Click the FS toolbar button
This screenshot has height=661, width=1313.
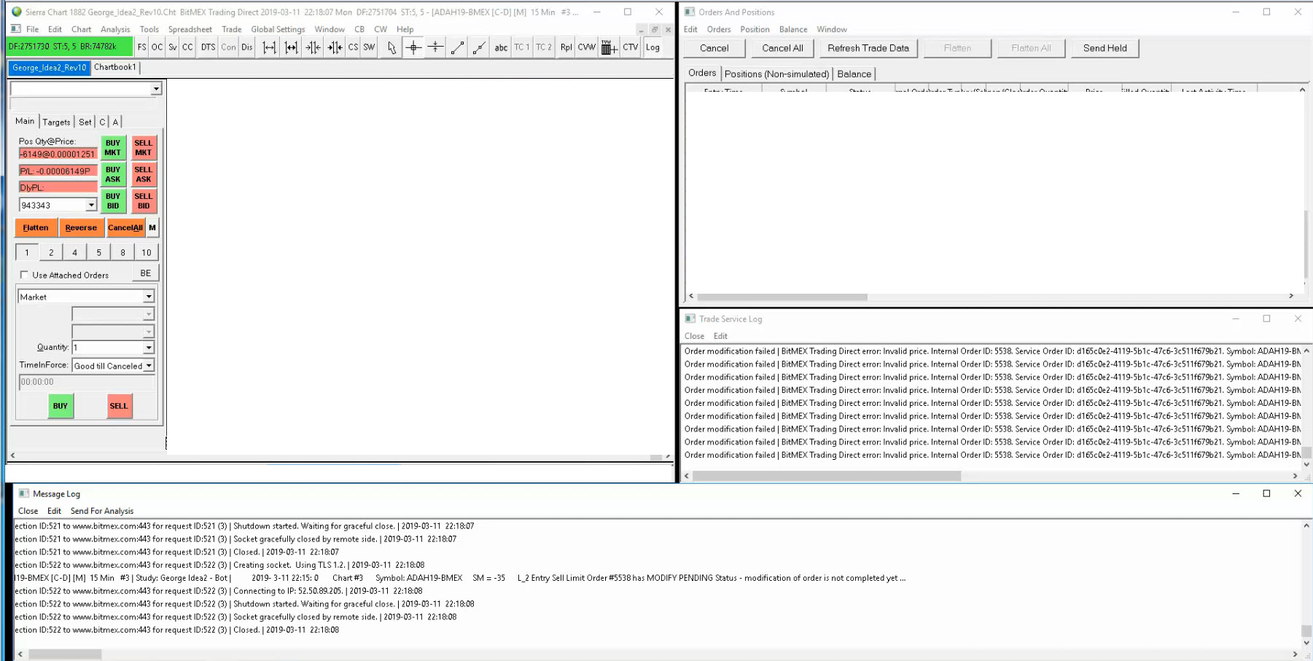tap(141, 47)
